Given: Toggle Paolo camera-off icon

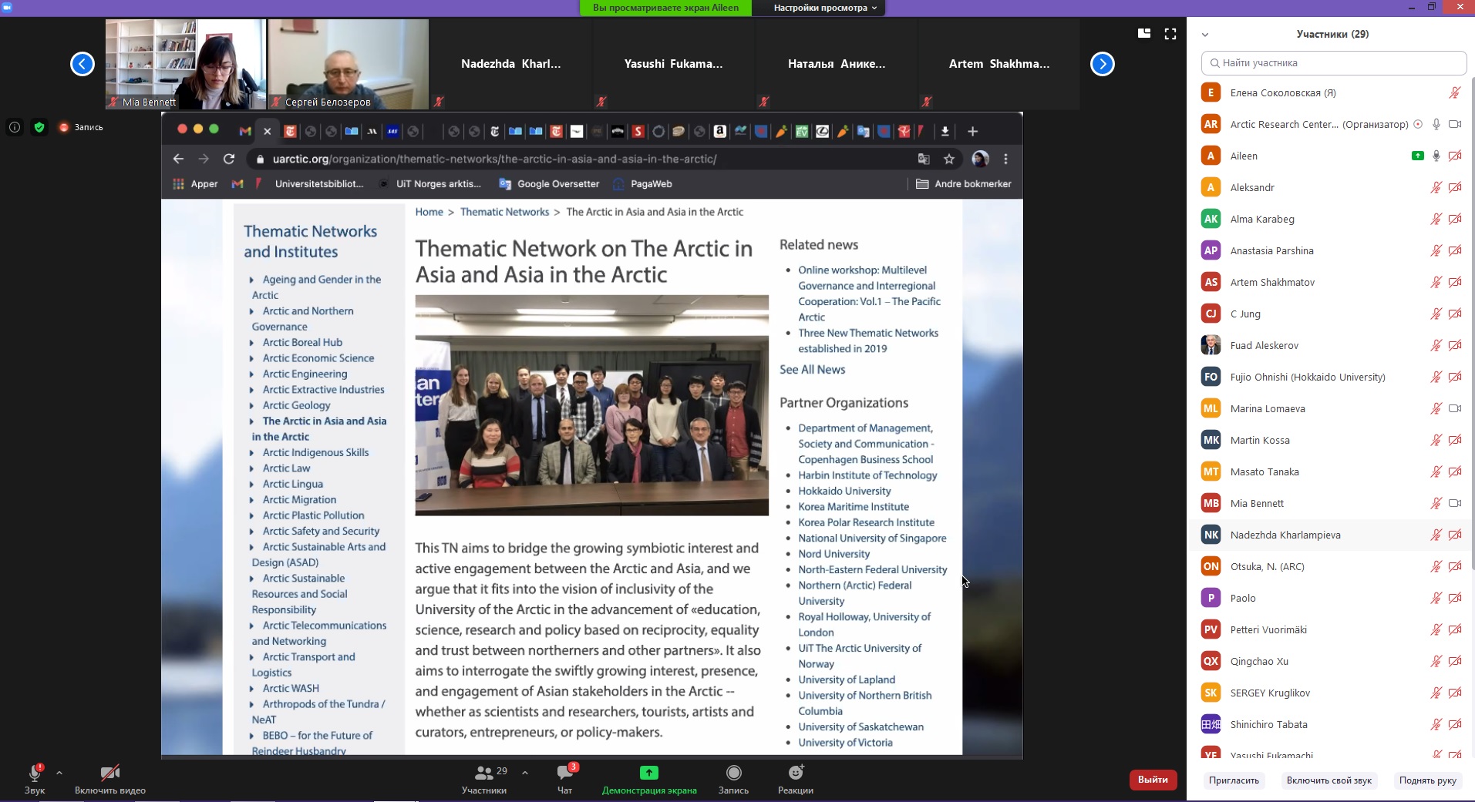Looking at the screenshot, I should tap(1455, 598).
